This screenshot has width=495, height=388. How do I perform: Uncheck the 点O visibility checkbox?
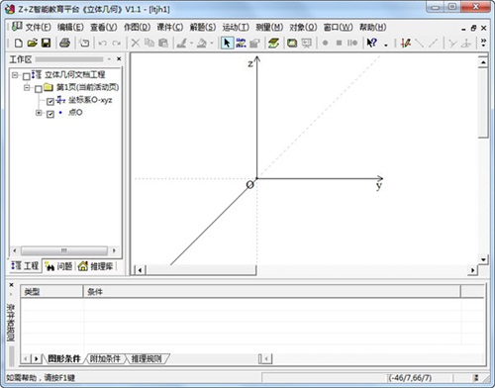click(x=50, y=114)
